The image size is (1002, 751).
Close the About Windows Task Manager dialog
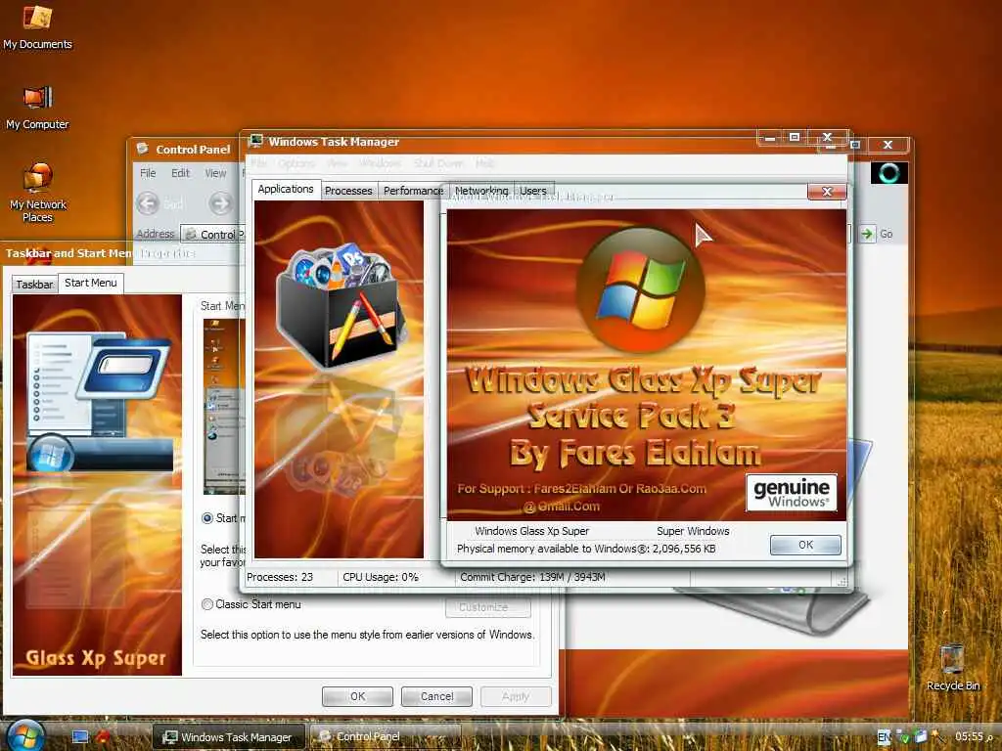[826, 191]
